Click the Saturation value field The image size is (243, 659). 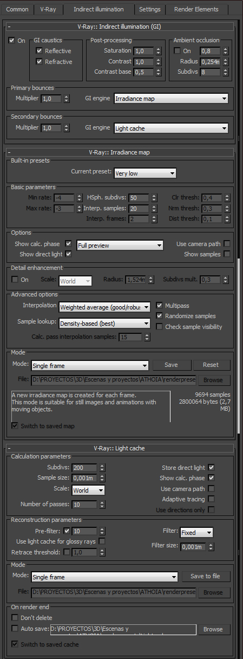(143, 51)
